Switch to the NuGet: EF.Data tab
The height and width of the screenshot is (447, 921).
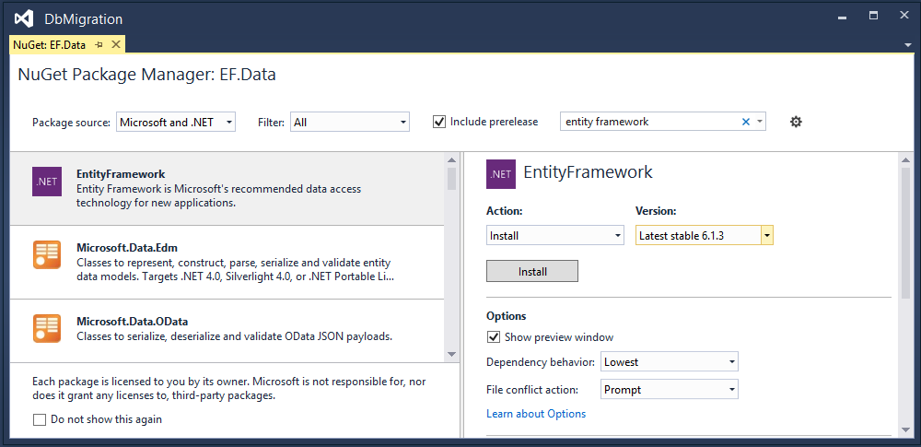click(x=50, y=44)
